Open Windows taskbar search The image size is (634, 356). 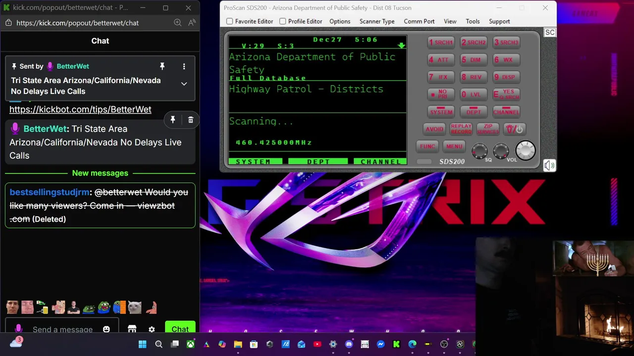pos(158,344)
